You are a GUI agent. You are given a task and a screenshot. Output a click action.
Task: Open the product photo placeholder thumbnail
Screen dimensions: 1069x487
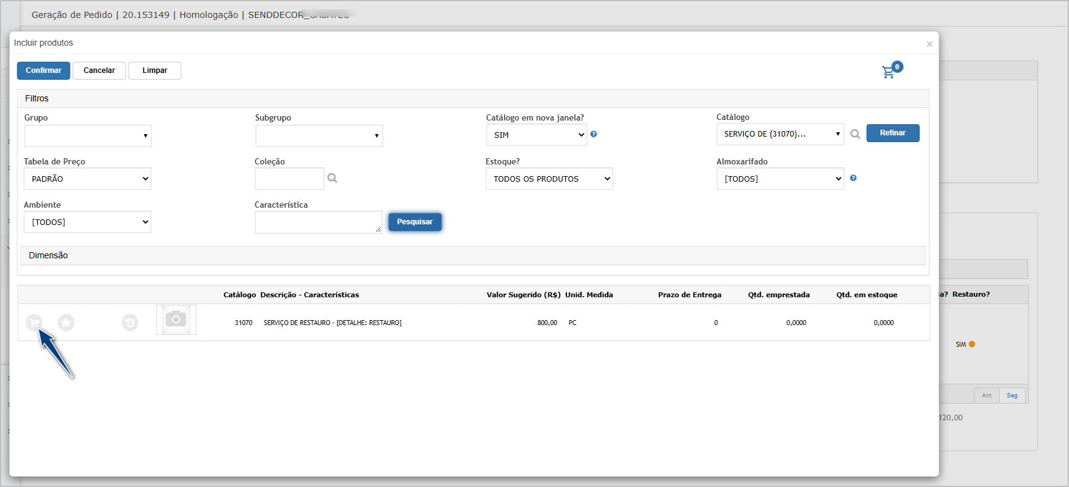coord(176,320)
